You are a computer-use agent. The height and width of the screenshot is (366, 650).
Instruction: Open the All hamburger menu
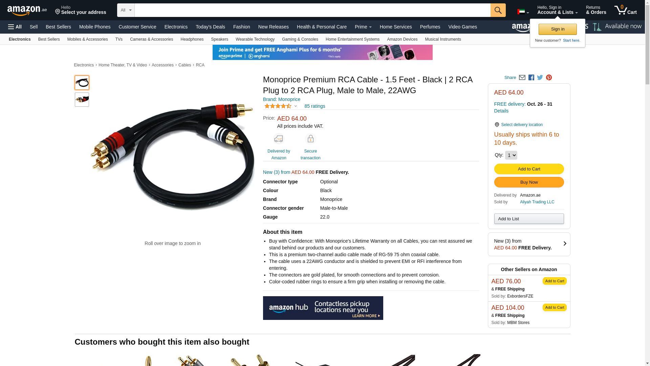click(x=15, y=27)
